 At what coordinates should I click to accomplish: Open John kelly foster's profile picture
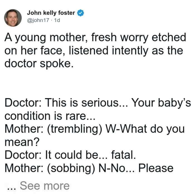(x=13, y=18)
